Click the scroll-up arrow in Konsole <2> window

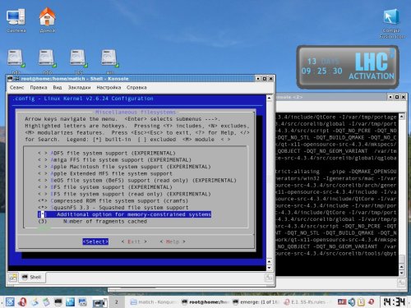click(402, 117)
